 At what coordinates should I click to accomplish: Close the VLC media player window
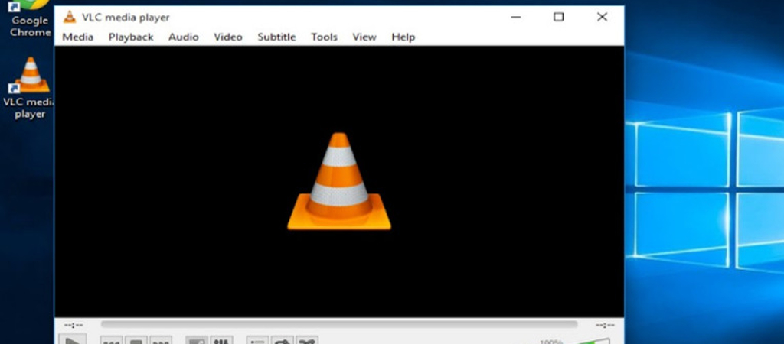[x=602, y=17]
